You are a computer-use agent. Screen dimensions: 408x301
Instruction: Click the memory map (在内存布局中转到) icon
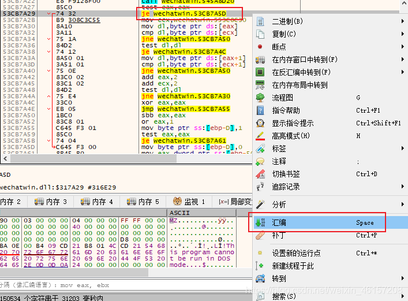coord(260,85)
